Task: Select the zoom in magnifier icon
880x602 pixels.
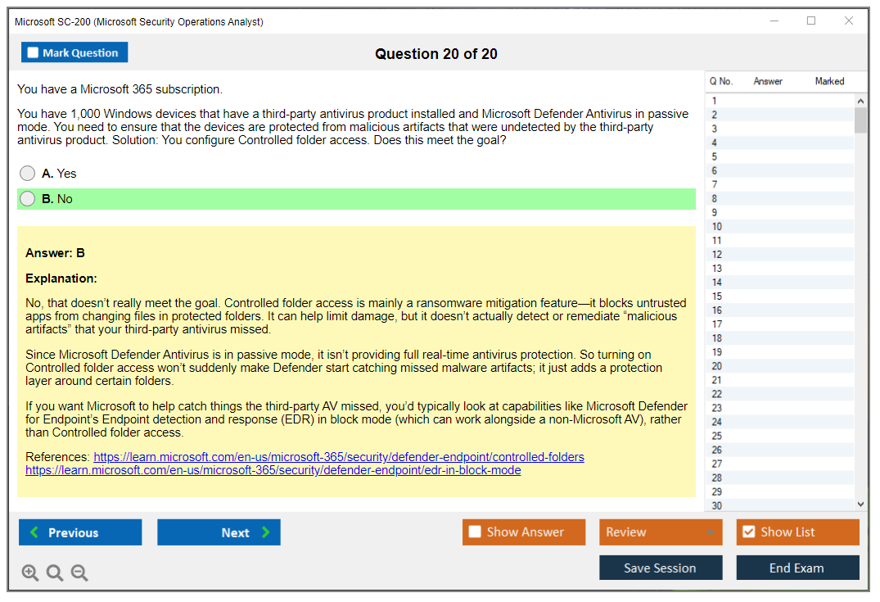Action: (x=30, y=573)
